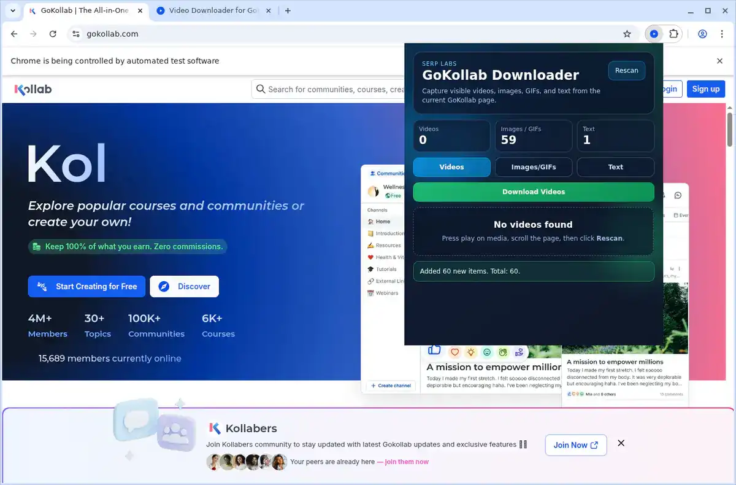Click clapping hands reaction icon

point(503,352)
